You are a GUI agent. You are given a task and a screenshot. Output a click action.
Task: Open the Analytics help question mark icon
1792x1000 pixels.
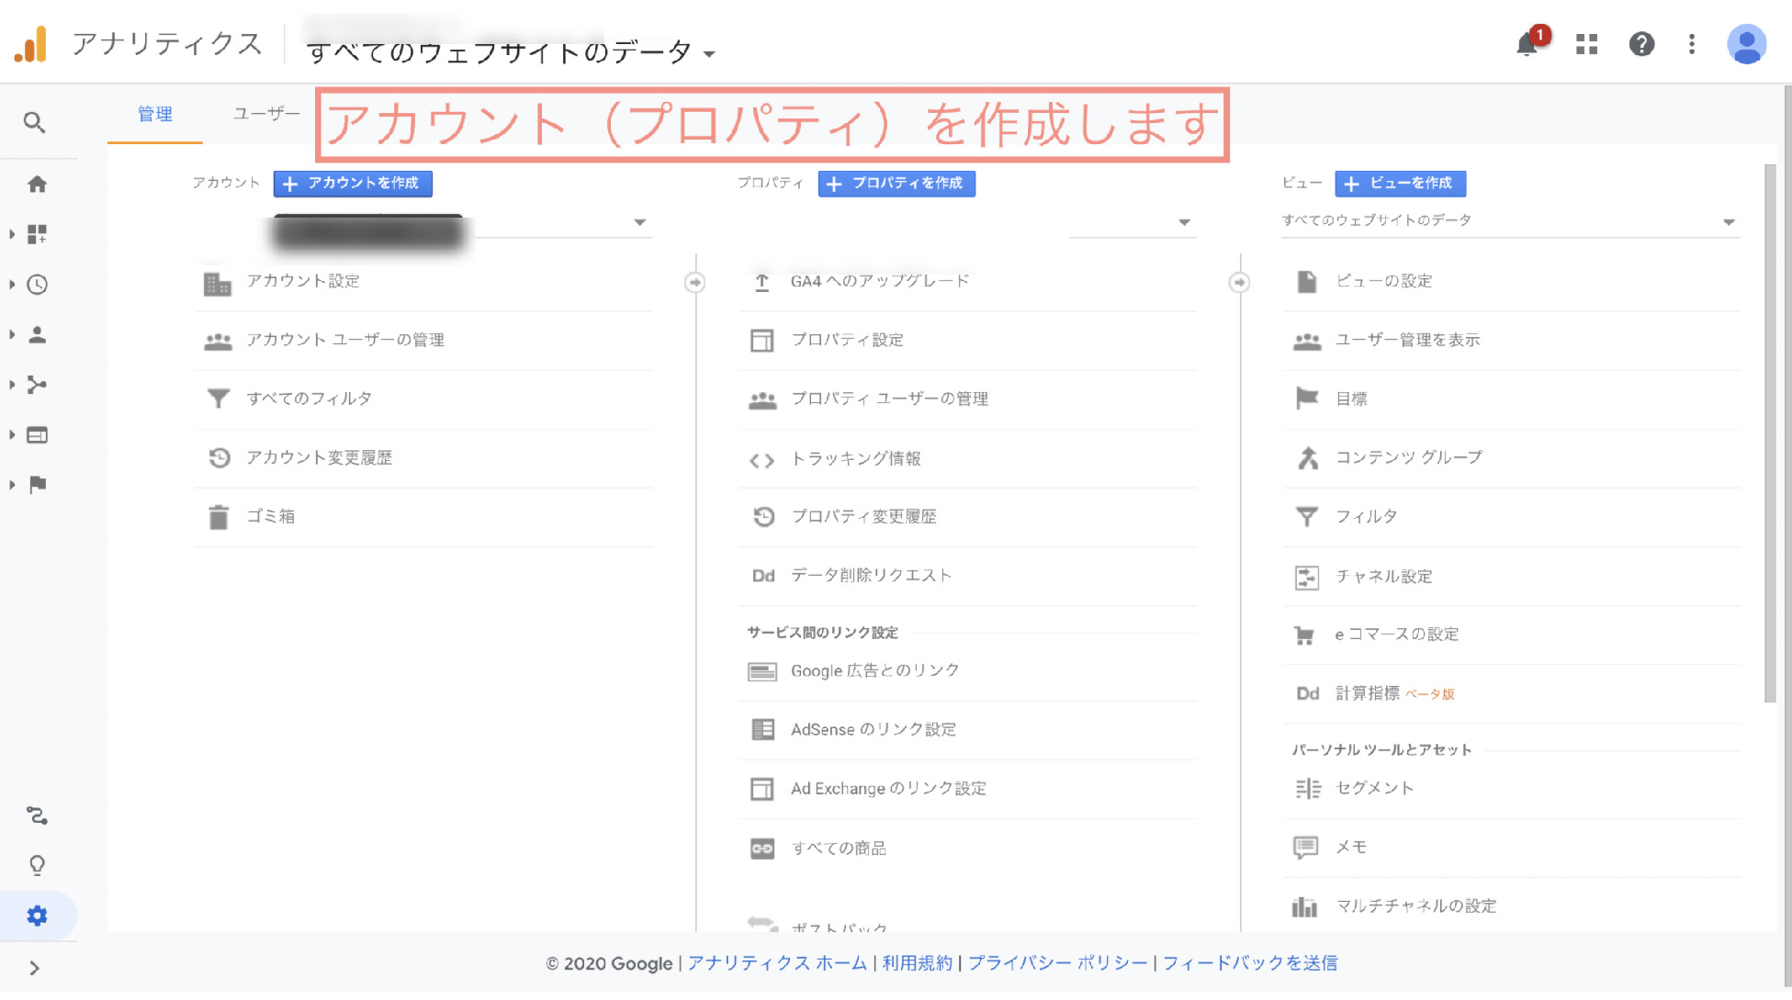click(x=1641, y=44)
